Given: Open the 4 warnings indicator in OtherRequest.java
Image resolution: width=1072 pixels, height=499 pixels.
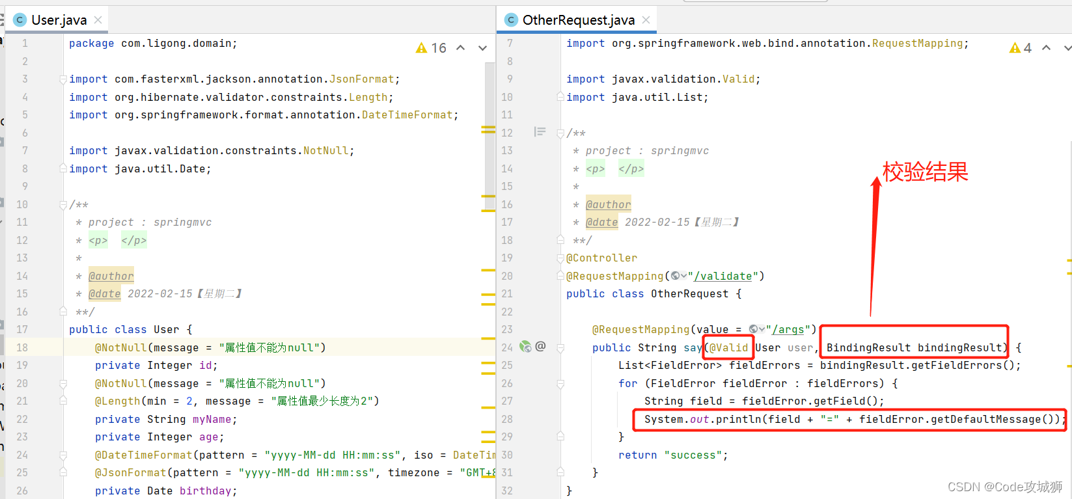Looking at the screenshot, I should point(1020,48).
